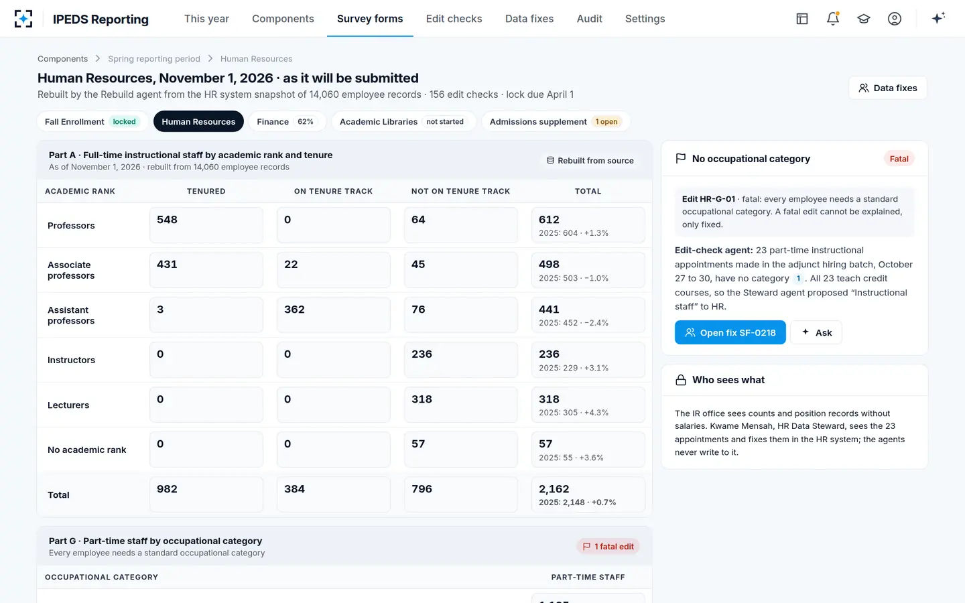
Task: Click the Not on tenure track column header
Action: point(461,192)
